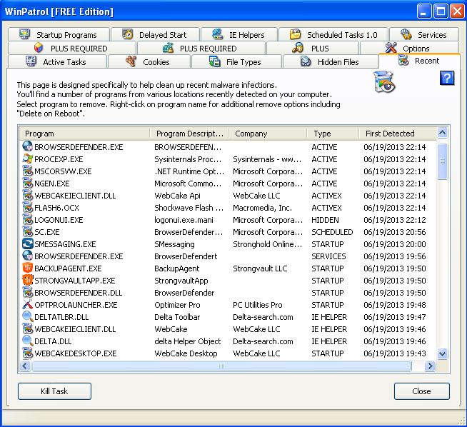Click the 'WebCake Desktop' description cell
The image size is (467, 427).
coord(186,353)
